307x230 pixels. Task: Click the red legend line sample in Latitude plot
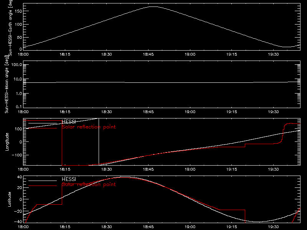(43, 186)
